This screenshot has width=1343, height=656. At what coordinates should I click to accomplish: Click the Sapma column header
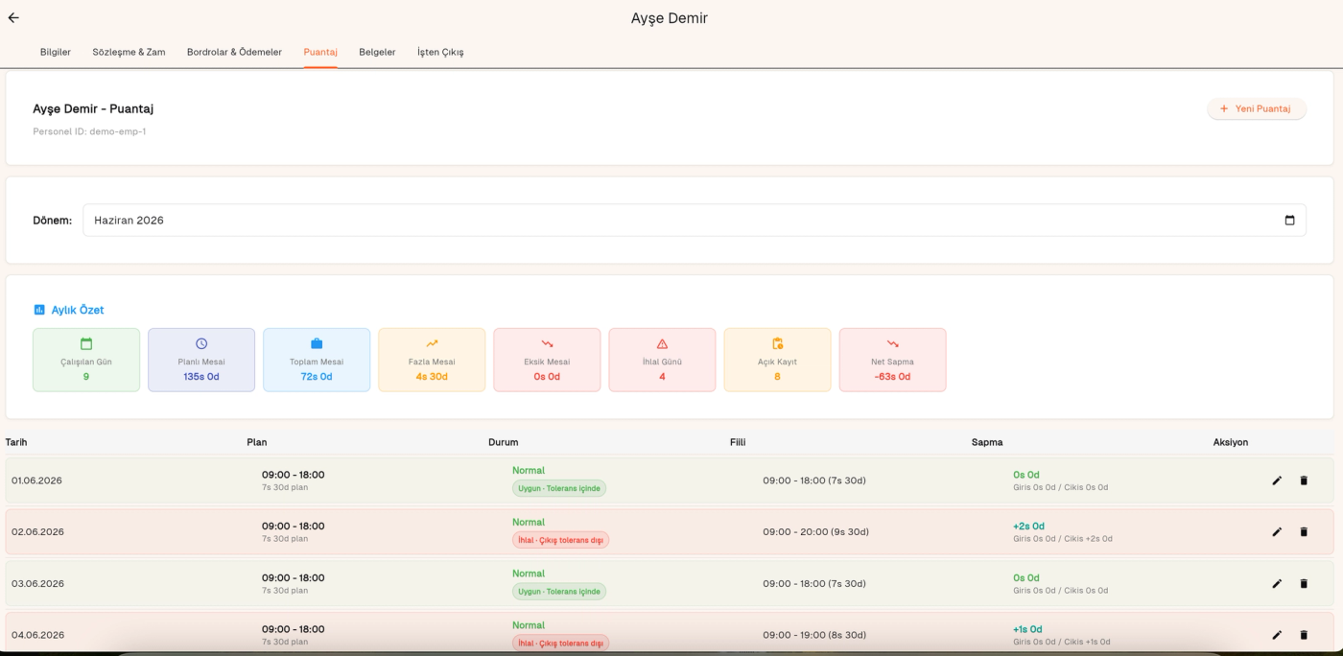pyautogui.click(x=987, y=442)
